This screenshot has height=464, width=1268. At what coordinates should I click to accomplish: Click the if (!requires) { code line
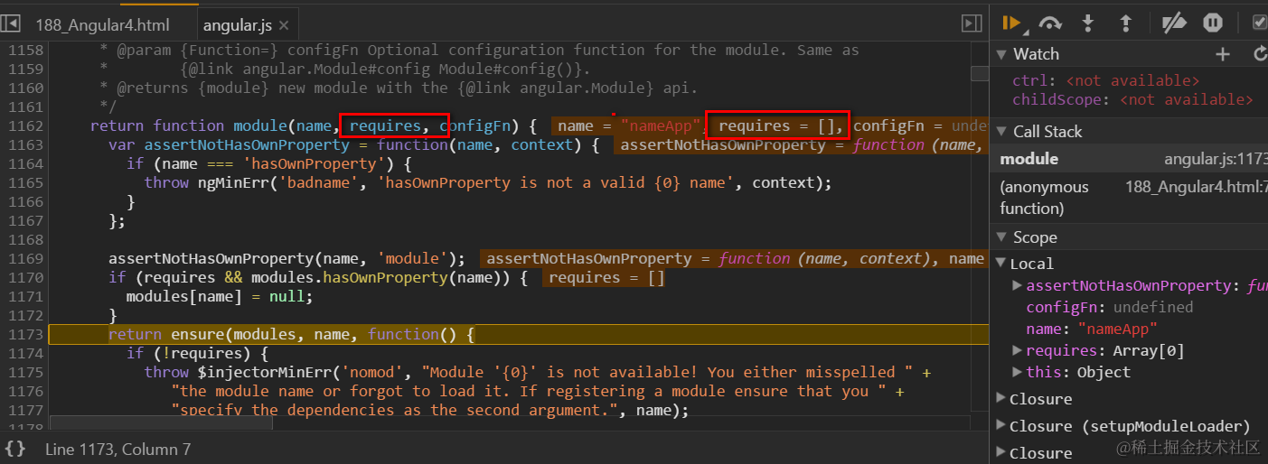click(x=196, y=353)
